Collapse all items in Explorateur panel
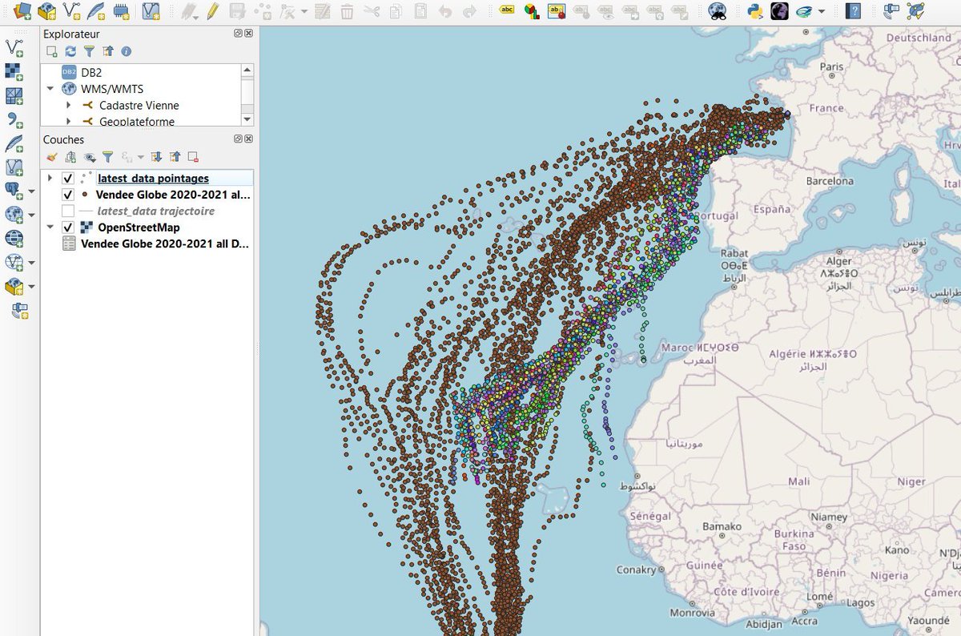 click(x=107, y=51)
